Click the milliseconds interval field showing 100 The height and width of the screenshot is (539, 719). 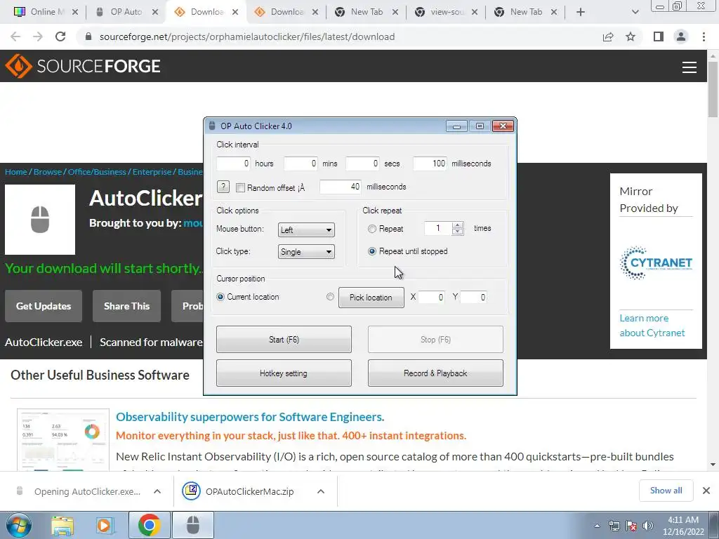click(x=430, y=164)
